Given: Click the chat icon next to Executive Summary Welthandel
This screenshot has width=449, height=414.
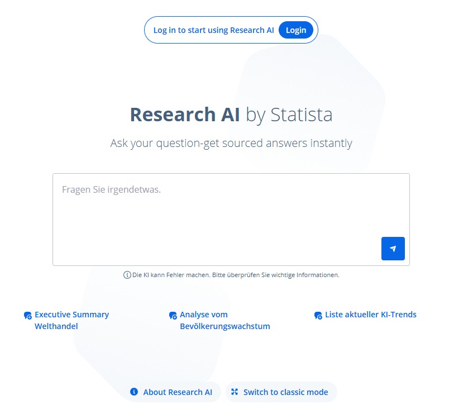Looking at the screenshot, I should click(28, 316).
